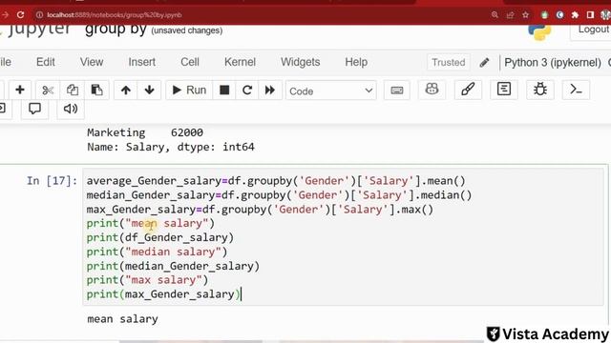Insert a new cell below with plus icon
The height and width of the screenshot is (343, 611).
[20, 91]
